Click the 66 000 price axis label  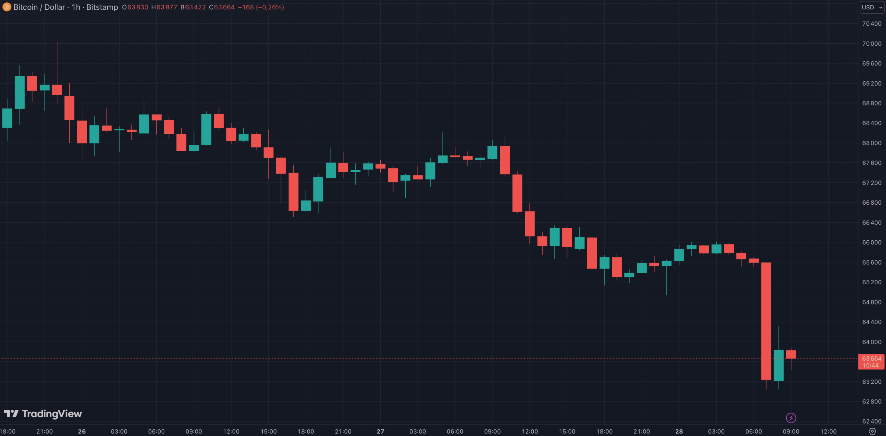point(871,242)
